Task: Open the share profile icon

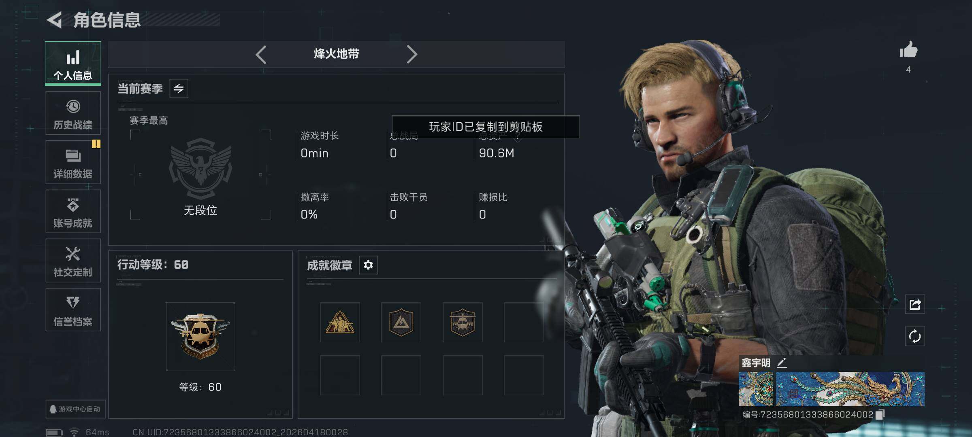Action: (915, 304)
